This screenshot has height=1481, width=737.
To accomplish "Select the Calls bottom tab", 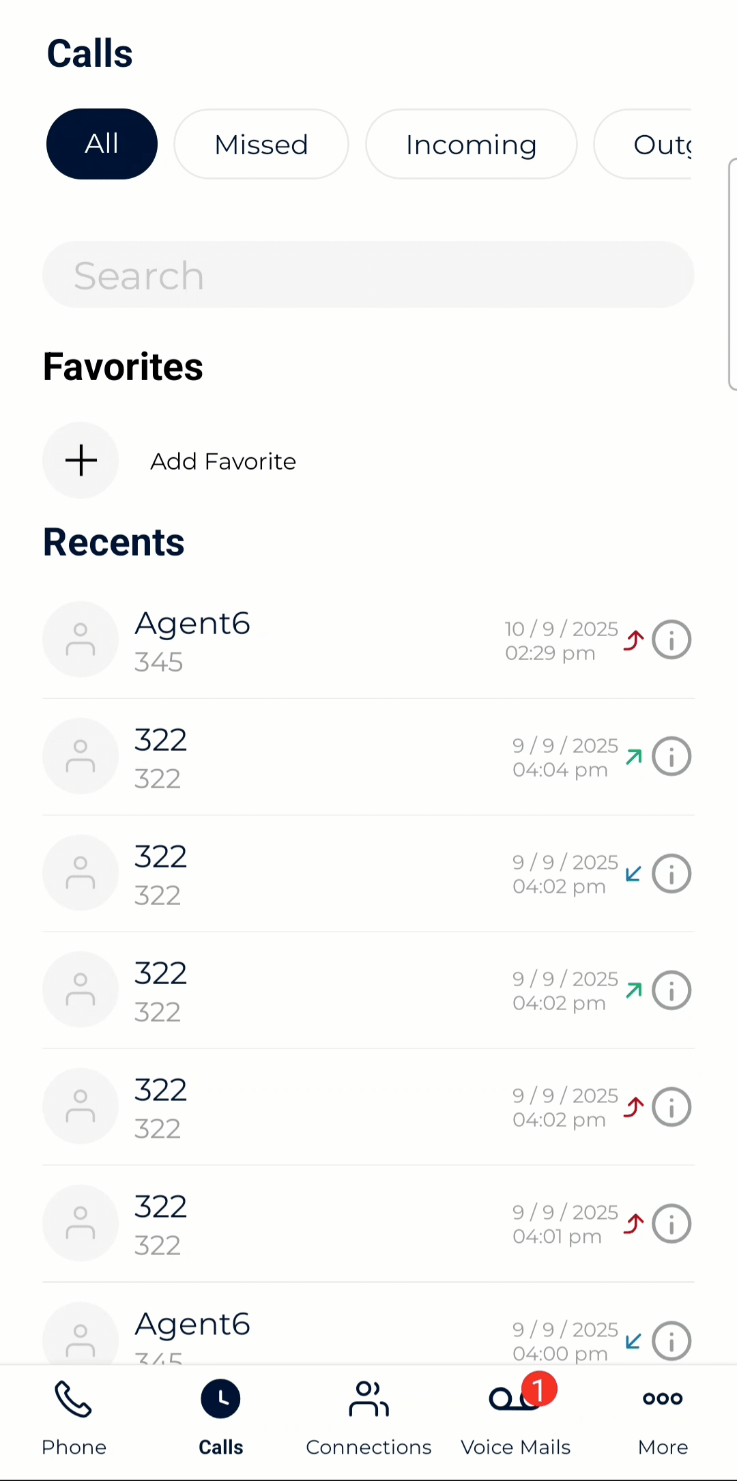I will (x=220, y=1417).
